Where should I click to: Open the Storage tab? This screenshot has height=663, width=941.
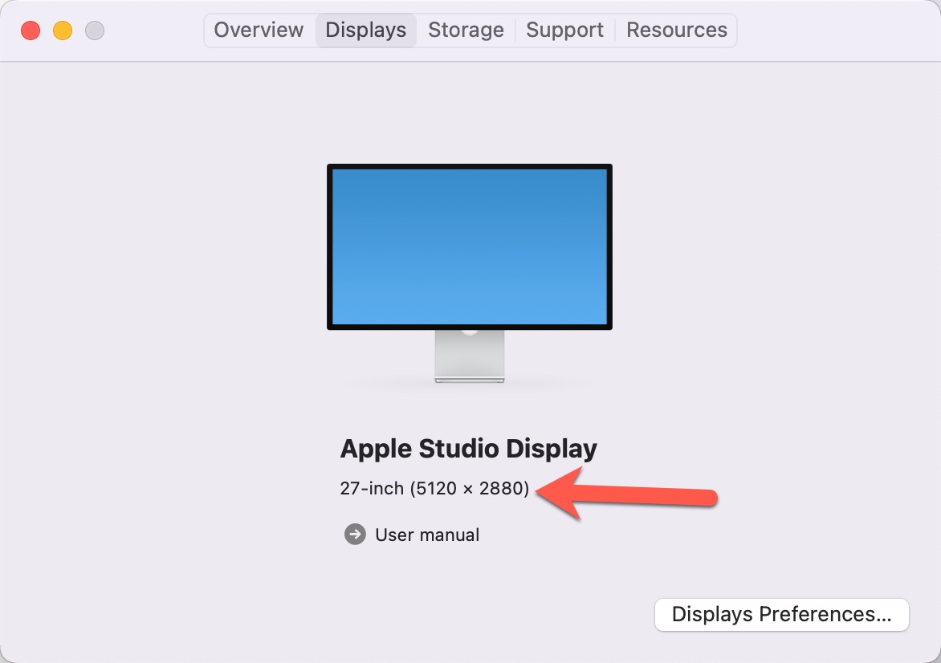click(x=466, y=31)
